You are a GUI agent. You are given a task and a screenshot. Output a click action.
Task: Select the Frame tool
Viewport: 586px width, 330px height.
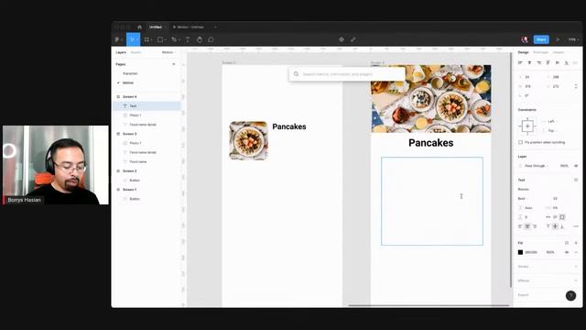pyautogui.click(x=146, y=39)
